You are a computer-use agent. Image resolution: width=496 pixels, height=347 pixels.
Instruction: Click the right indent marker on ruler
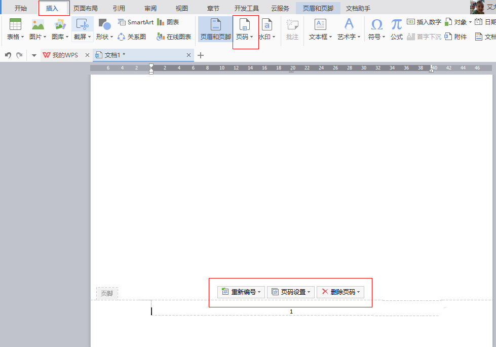[431, 68]
